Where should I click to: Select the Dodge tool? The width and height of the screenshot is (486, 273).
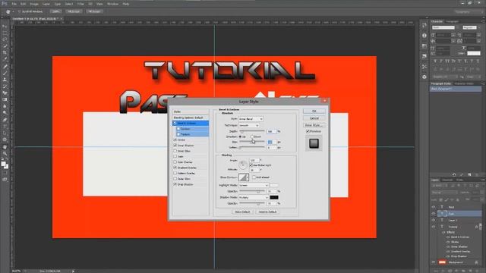(5, 113)
